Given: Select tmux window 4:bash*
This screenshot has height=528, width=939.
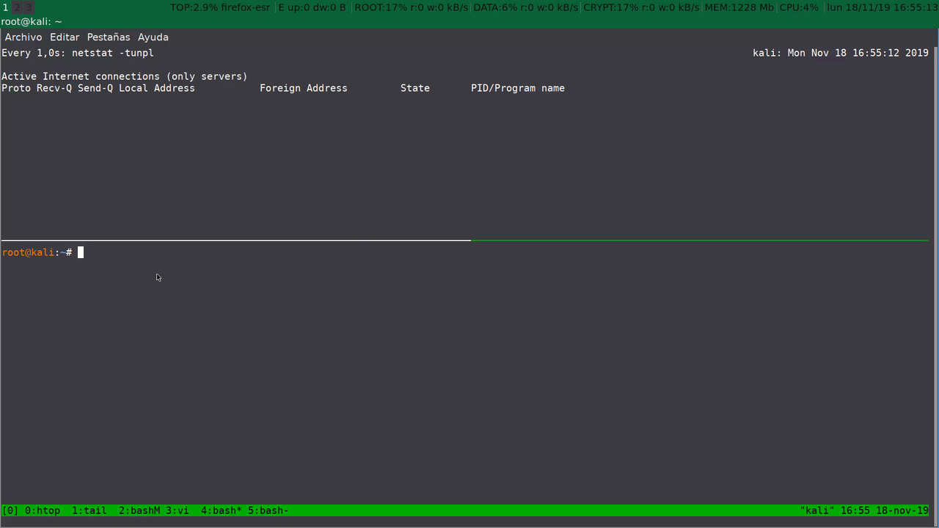Looking at the screenshot, I should click(222, 510).
